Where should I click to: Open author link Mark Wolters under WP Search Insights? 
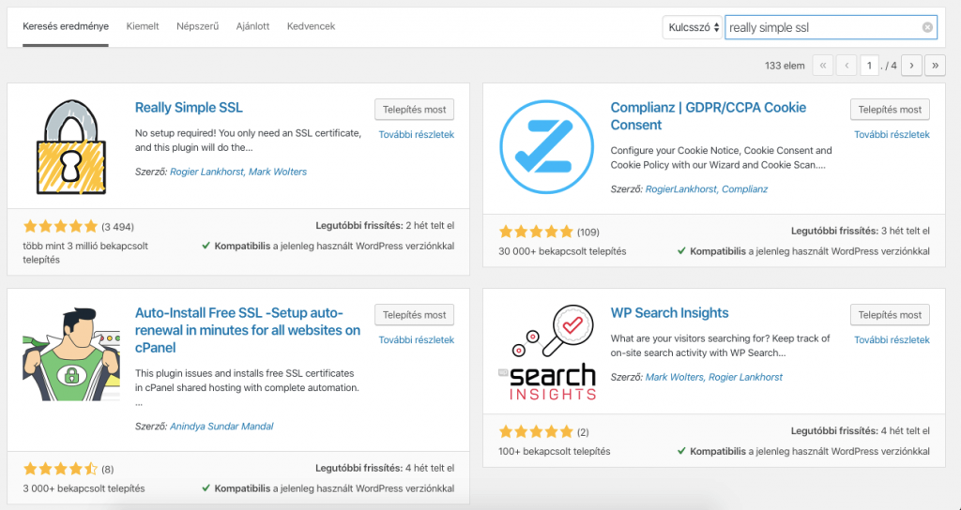click(674, 377)
